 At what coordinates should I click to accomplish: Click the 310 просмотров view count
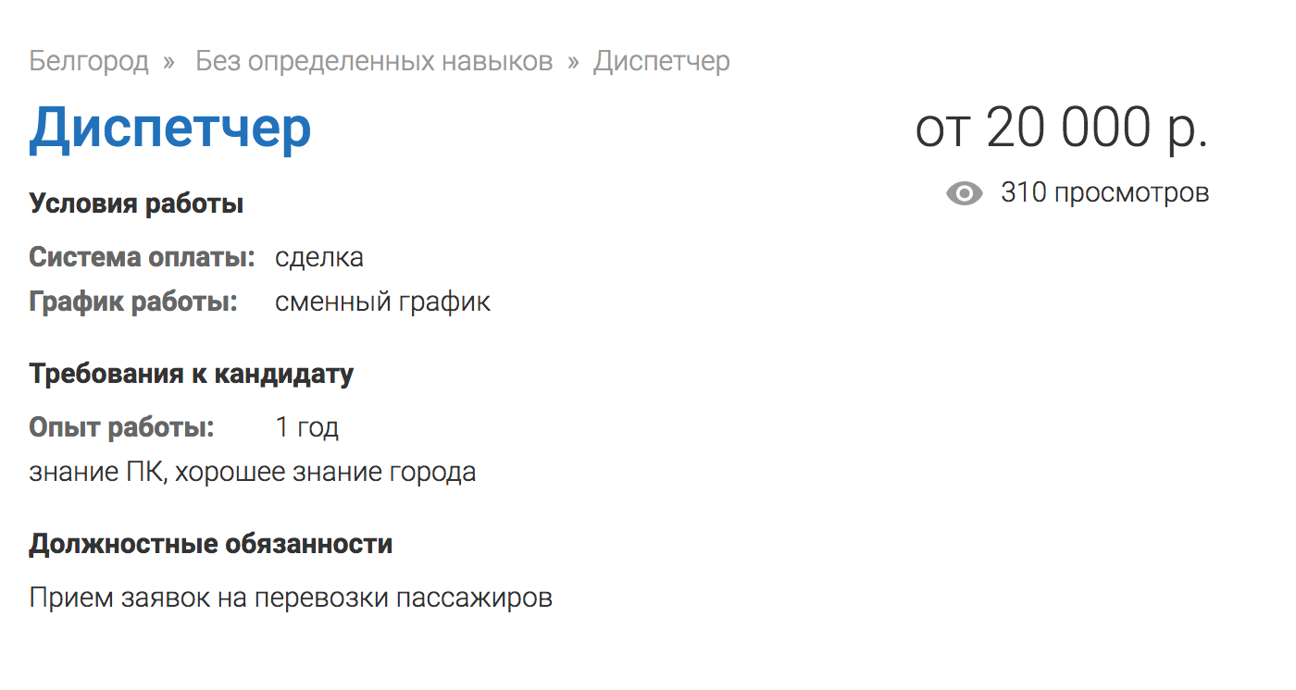(1104, 193)
